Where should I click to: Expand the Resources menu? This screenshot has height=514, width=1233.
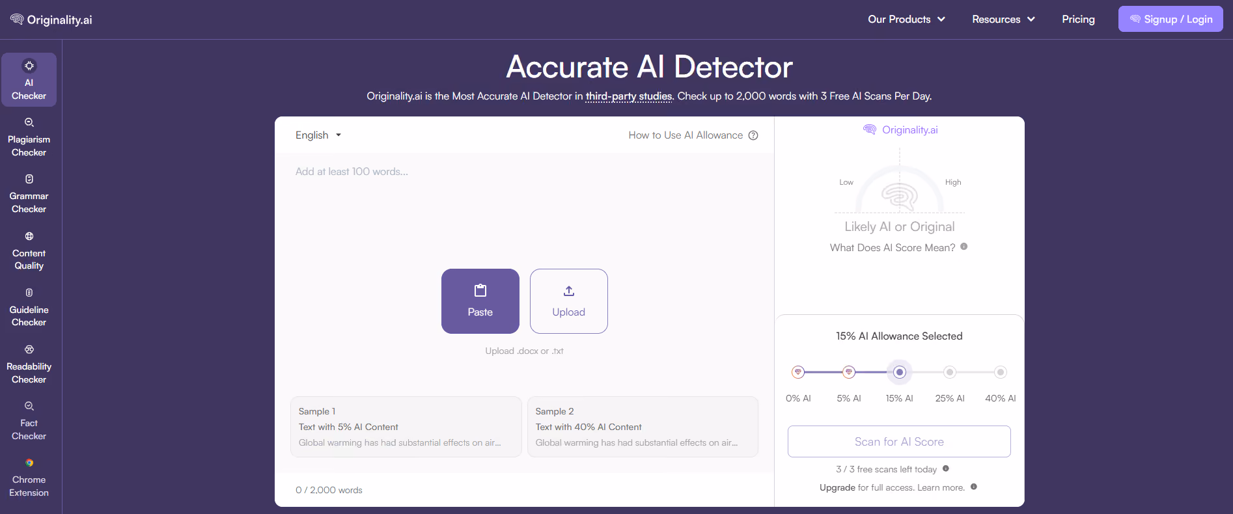(1003, 20)
